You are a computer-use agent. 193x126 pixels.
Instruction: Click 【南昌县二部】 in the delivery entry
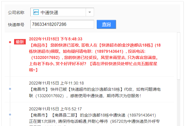click(65, 115)
